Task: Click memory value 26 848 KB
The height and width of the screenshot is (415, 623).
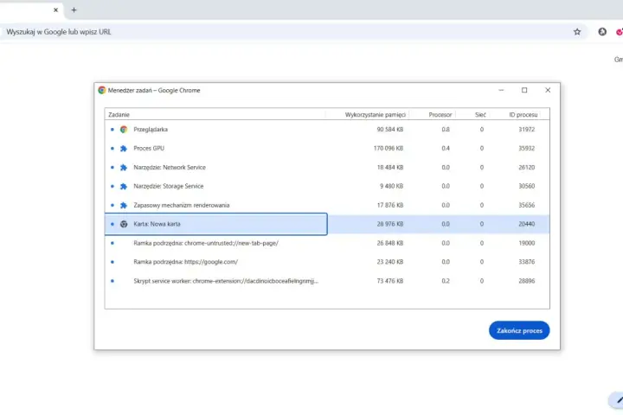Action: [x=389, y=243]
